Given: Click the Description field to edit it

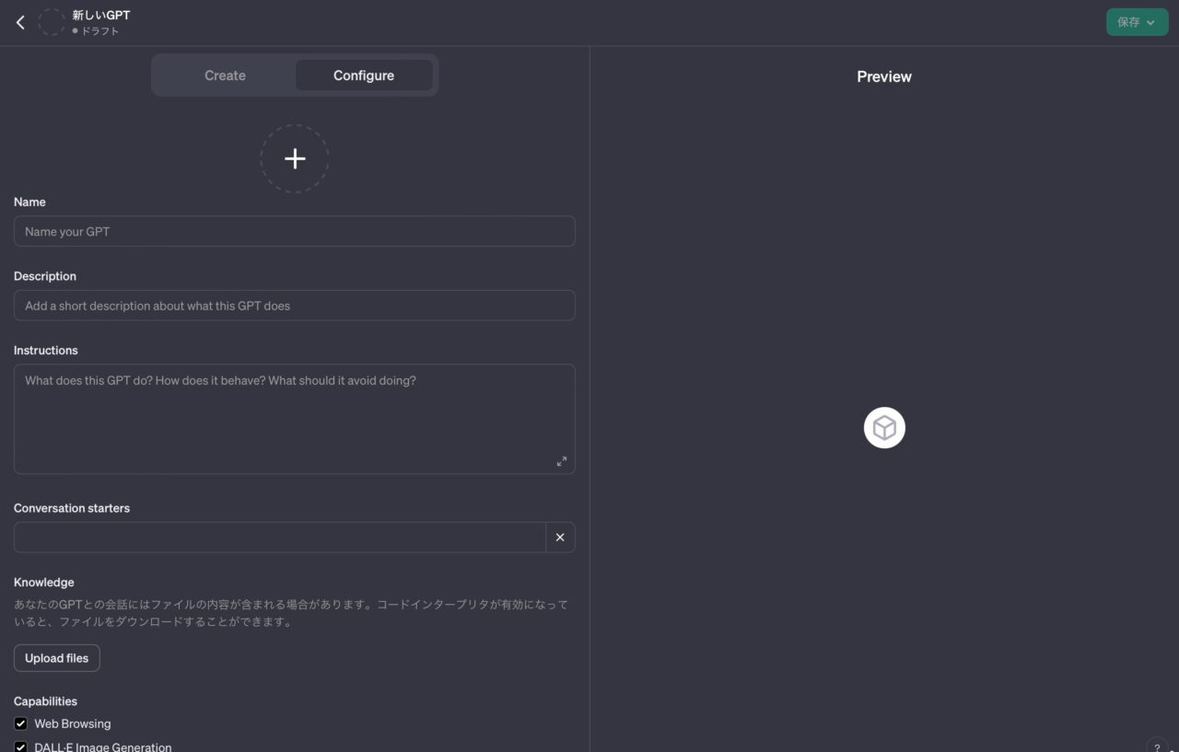Looking at the screenshot, I should [295, 306].
